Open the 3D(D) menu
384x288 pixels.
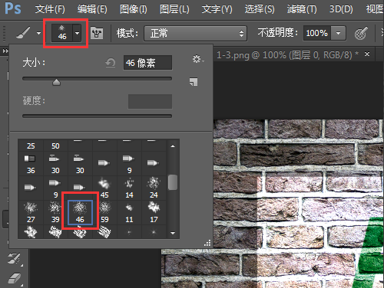(341, 9)
